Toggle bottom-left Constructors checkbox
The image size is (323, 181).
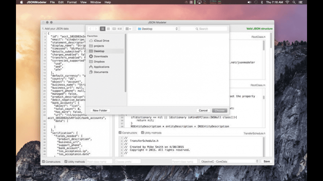click(x=43, y=161)
